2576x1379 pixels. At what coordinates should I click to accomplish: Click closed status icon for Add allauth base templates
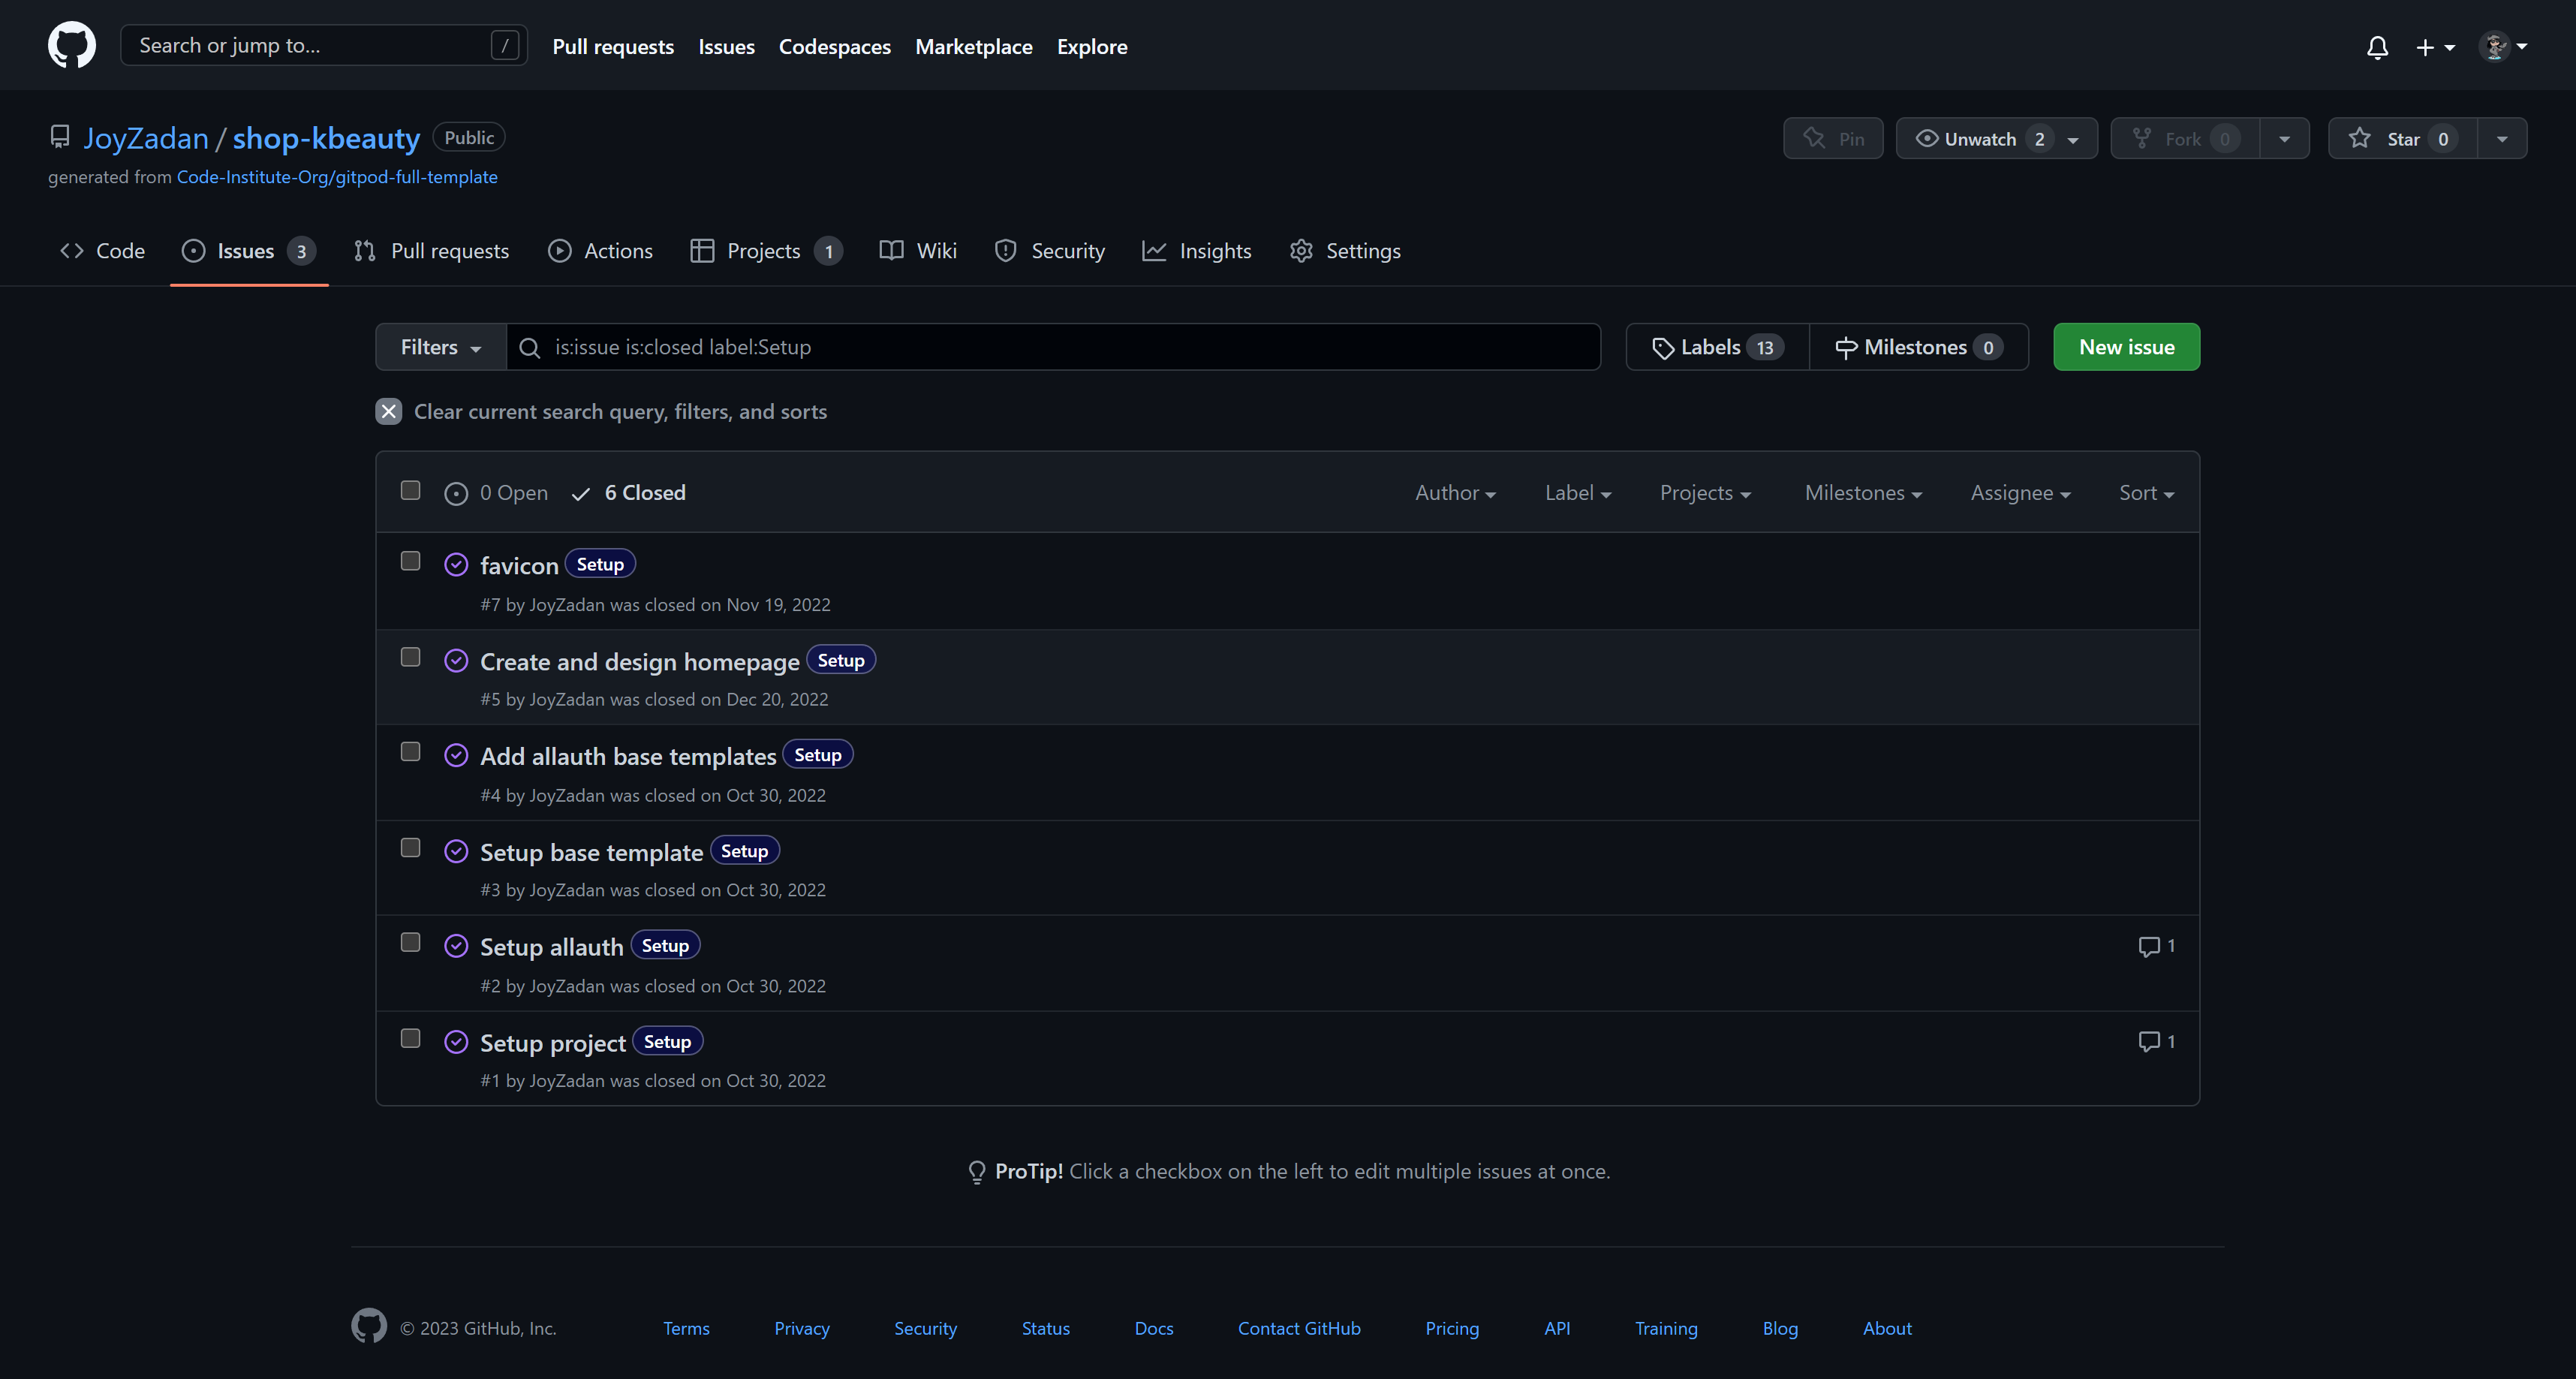[456, 755]
